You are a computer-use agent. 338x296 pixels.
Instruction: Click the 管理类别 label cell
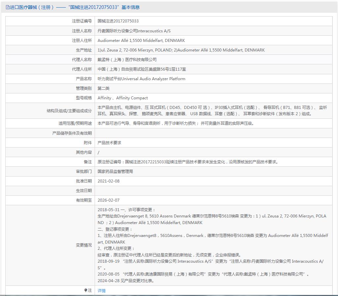[50, 88]
